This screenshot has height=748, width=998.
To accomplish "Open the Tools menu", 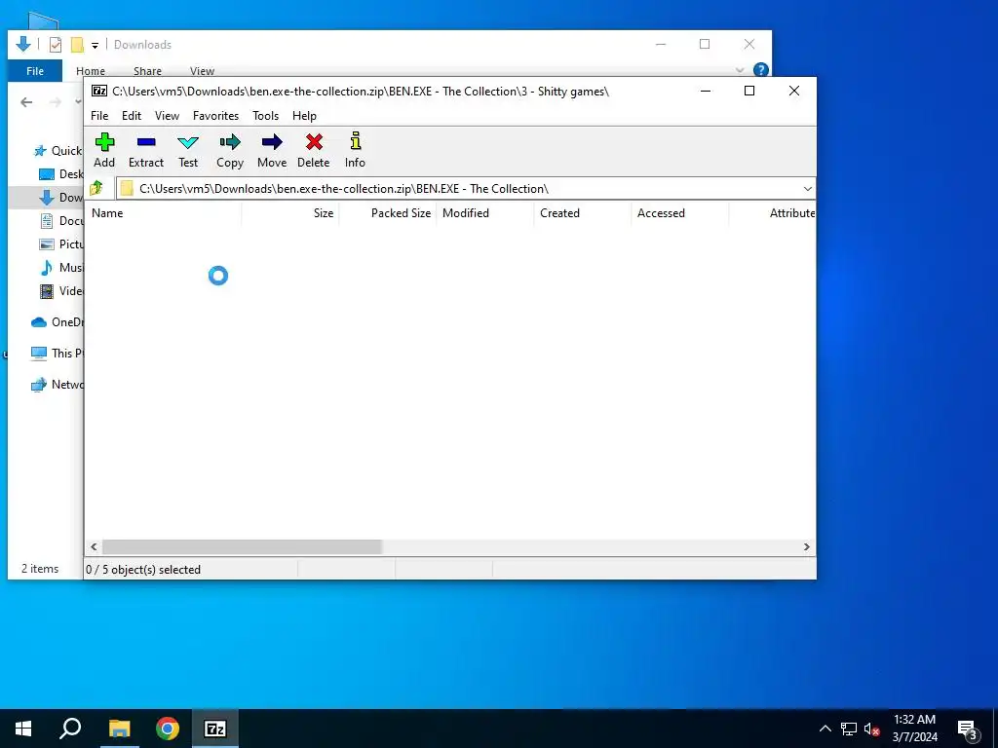I will pyautogui.click(x=265, y=116).
